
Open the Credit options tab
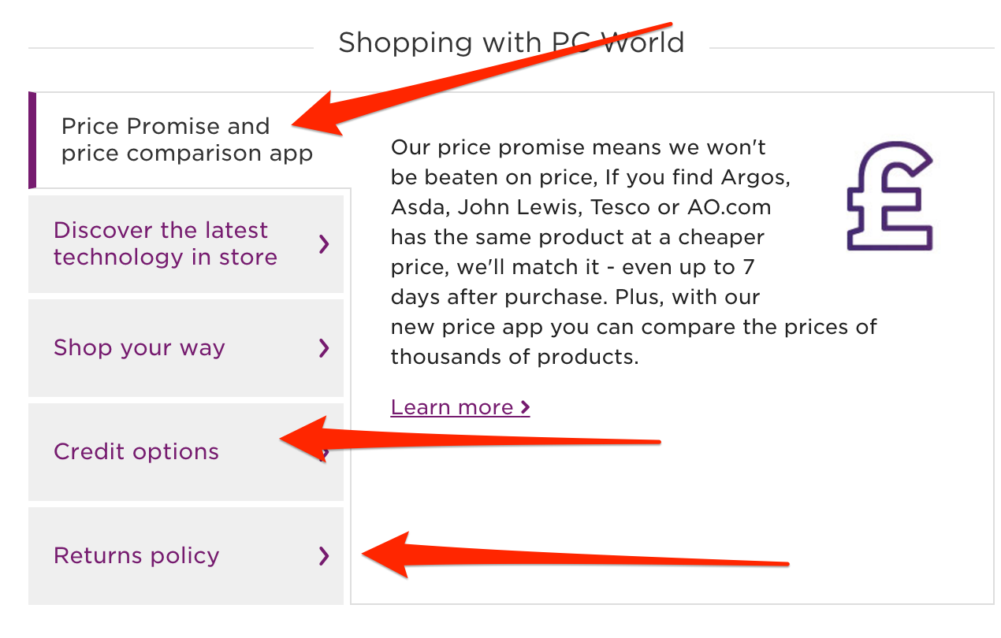pos(136,452)
